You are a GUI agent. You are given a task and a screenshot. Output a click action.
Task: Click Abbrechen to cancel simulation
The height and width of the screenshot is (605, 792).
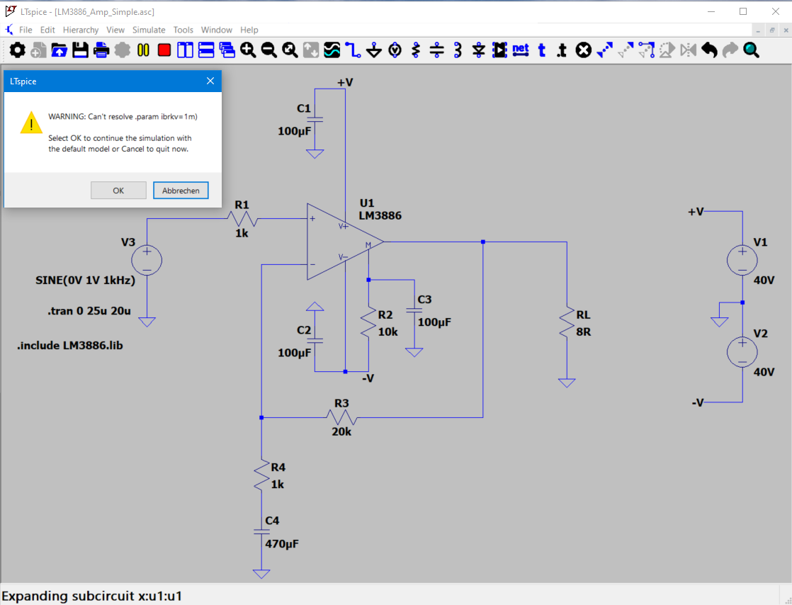(x=181, y=191)
